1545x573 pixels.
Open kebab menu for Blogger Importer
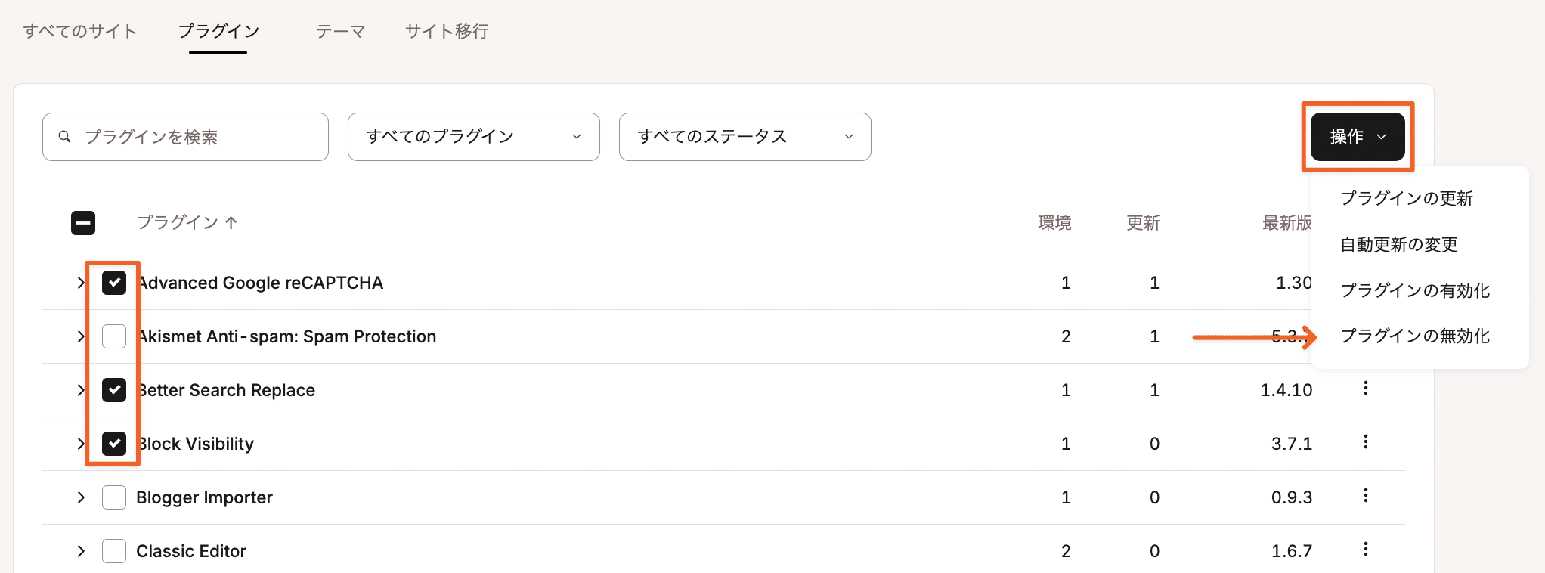point(1365,496)
